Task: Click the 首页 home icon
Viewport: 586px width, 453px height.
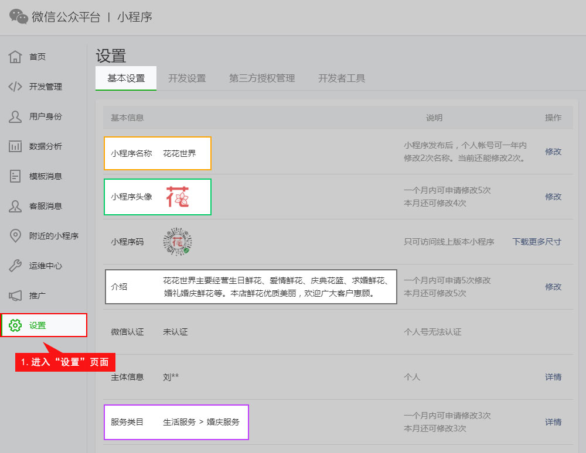Action: point(15,57)
